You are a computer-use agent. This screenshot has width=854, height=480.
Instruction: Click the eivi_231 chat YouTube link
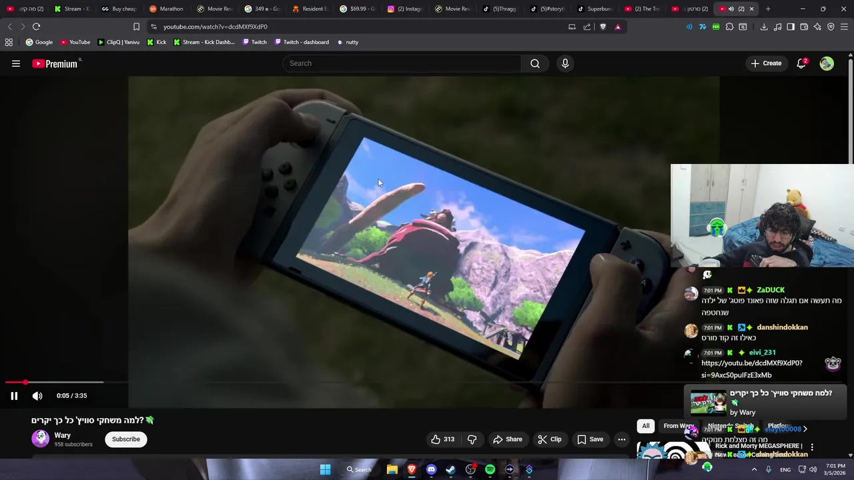(x=752, y=369)
